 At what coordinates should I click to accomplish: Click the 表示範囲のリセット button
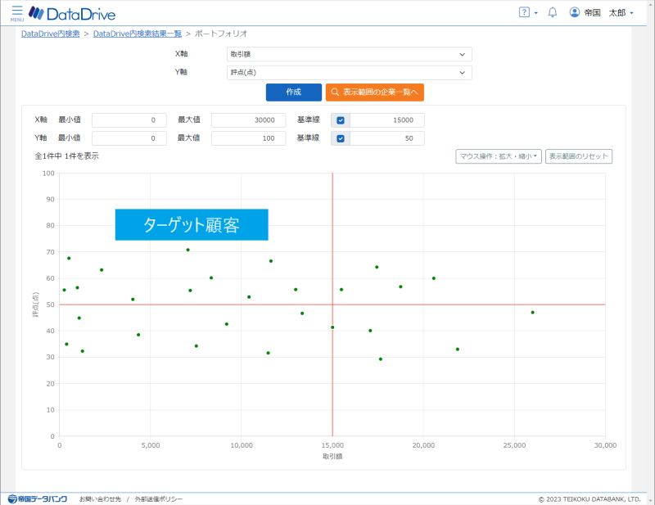[579, 156]
